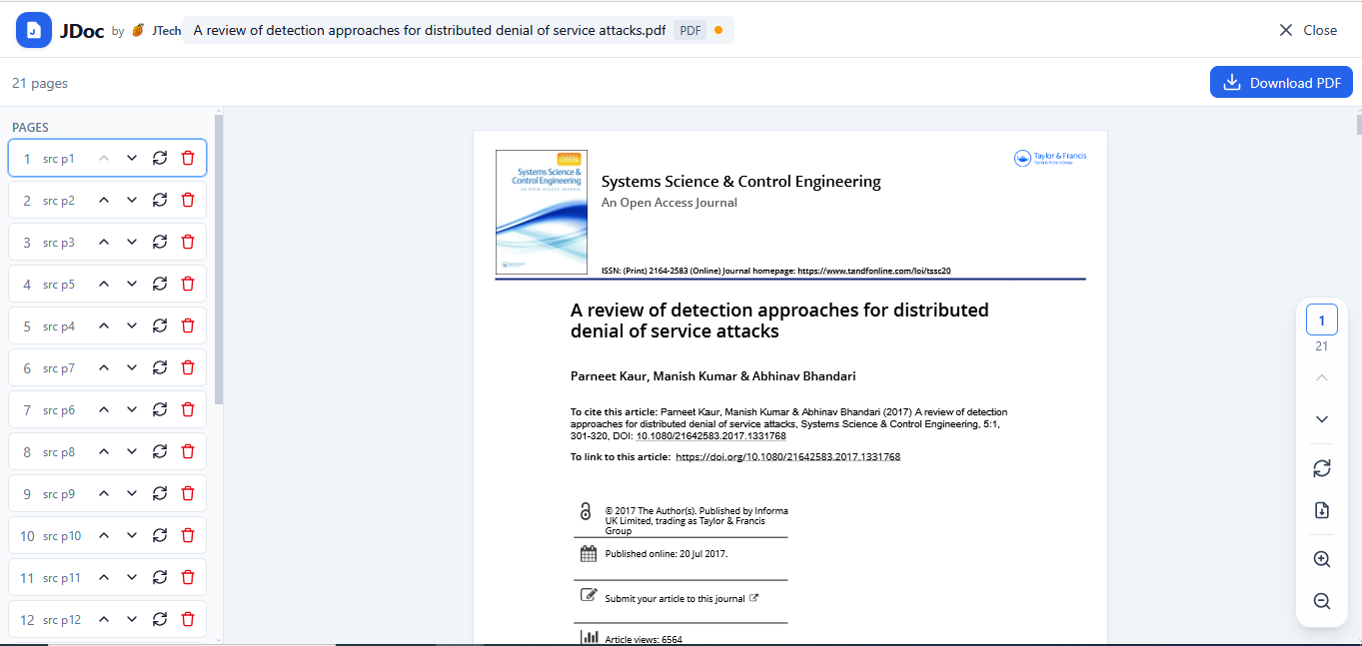
Task: Move src p3 down
Action: coord(132,242)
